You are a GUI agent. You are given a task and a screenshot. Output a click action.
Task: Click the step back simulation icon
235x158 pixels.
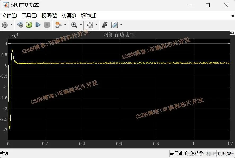(20, 25)
